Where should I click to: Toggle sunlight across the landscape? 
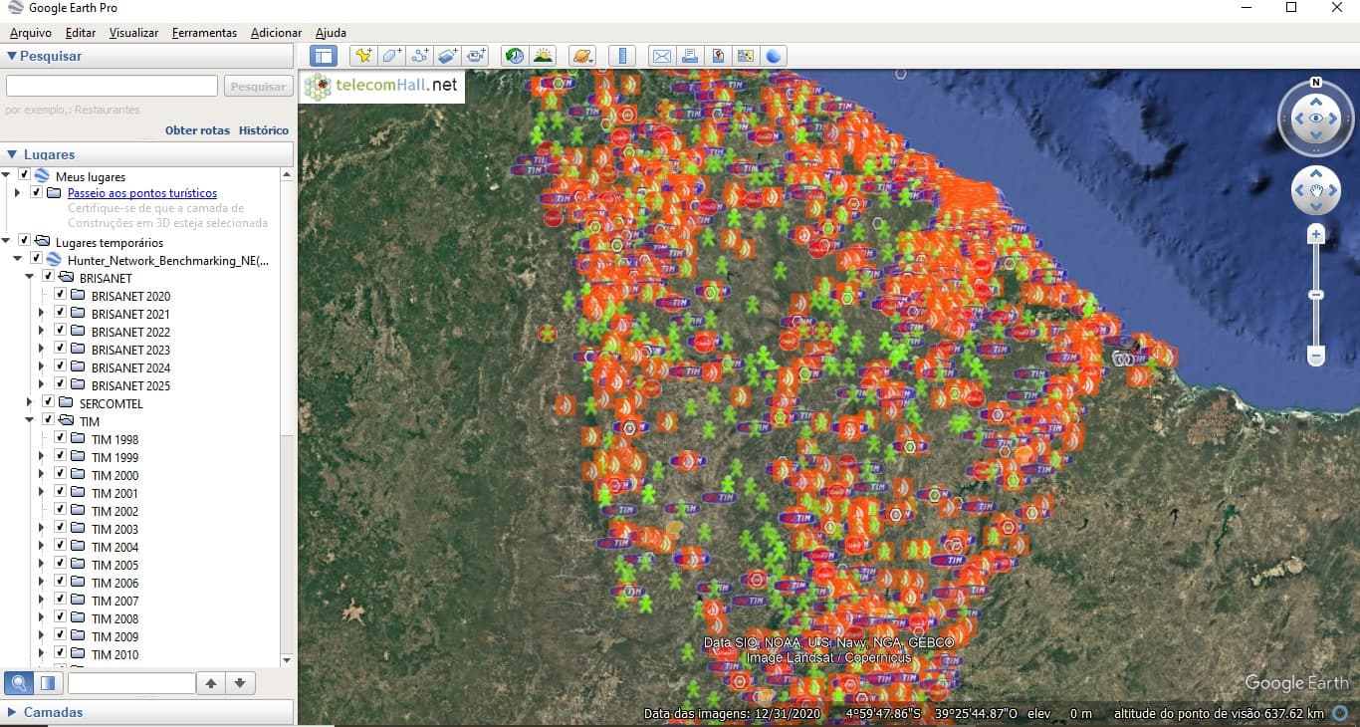(543, 56)
